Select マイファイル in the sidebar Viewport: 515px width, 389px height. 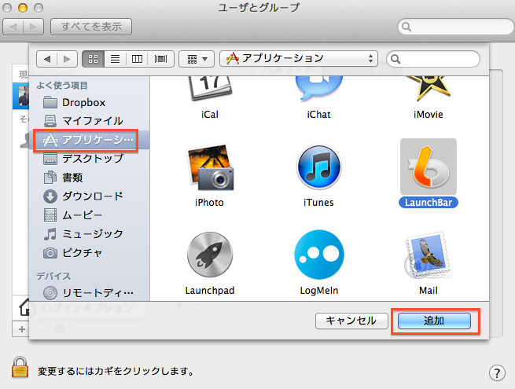[x=90, y=121]
